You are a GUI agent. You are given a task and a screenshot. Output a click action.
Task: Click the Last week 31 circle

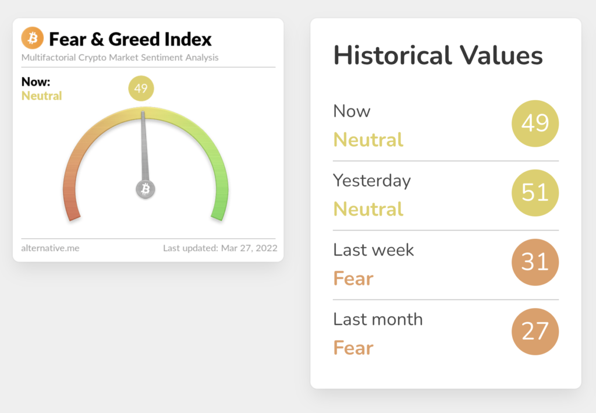(x=535, y=262)
